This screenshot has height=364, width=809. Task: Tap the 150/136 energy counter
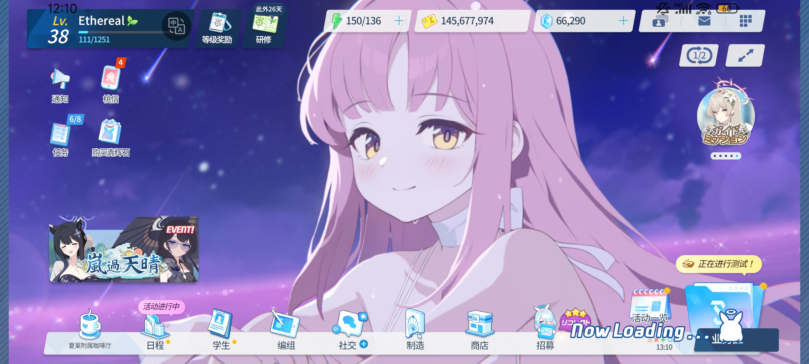click(363, 21)
